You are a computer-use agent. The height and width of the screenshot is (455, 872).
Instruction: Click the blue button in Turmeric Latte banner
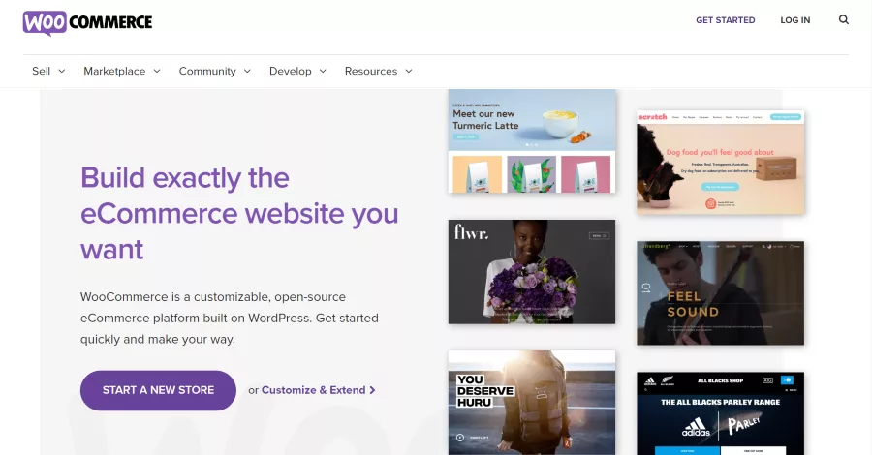[x=465, y=136]
